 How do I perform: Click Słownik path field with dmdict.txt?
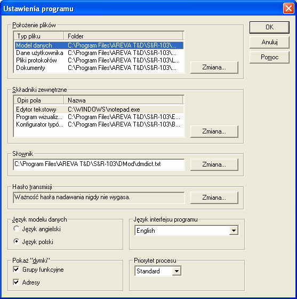pos(99,164)
